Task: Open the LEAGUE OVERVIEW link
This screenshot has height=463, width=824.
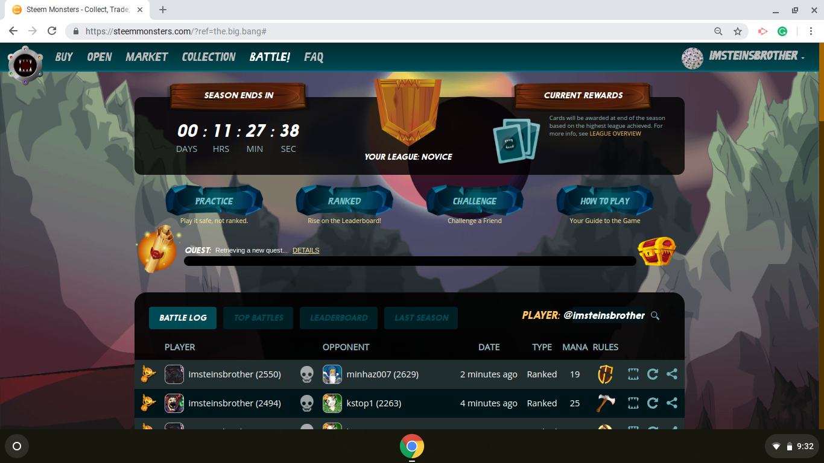Action: click(615, 134)
